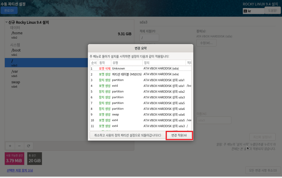Click the plus add mount point icon
The width and height of the screenshot is (282, 178).
tap(10, 146)
